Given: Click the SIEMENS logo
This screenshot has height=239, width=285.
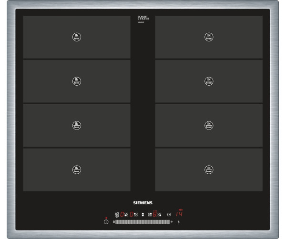Looking at the screenshot, I should pos(142,203).
